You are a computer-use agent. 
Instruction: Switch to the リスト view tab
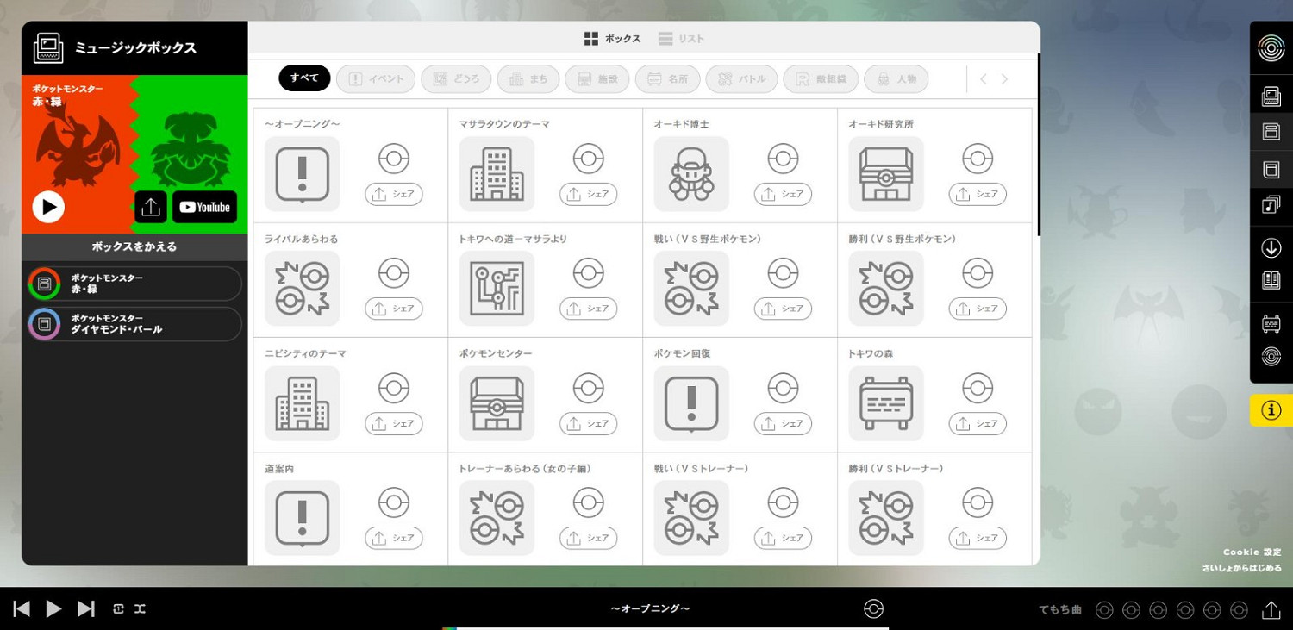pyautogui.click(x=681, y=39)
